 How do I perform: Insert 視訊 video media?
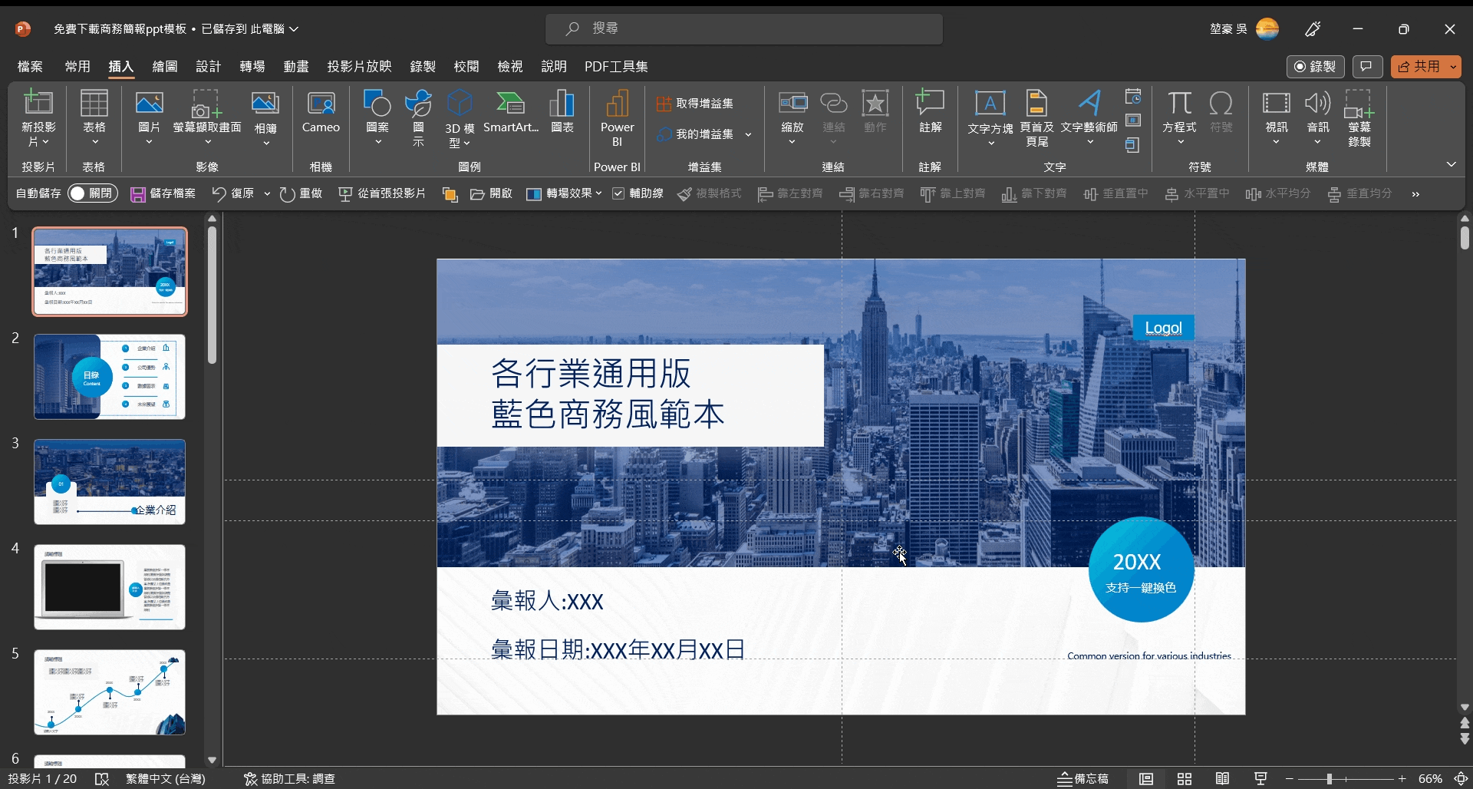(x=1277, y=117)
